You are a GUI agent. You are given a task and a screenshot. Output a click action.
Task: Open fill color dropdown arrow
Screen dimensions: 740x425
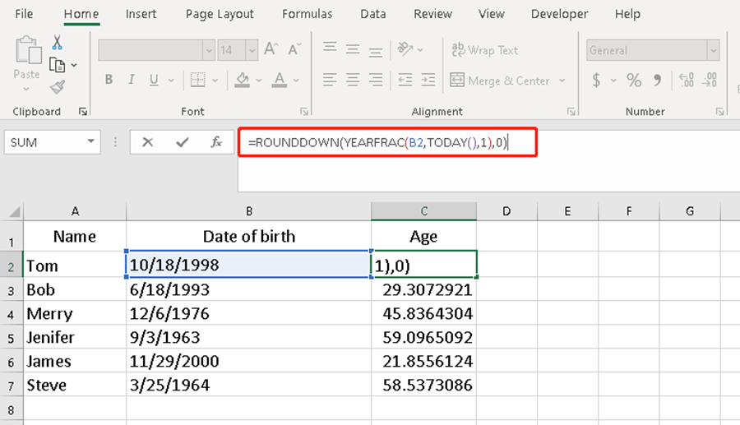pyautogui.click(x=259, y=81)
